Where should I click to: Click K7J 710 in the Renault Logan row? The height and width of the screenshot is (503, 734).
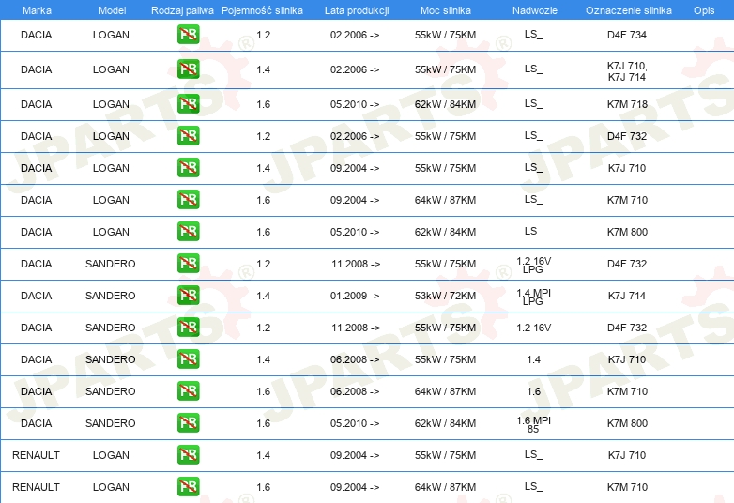(627, 455)
